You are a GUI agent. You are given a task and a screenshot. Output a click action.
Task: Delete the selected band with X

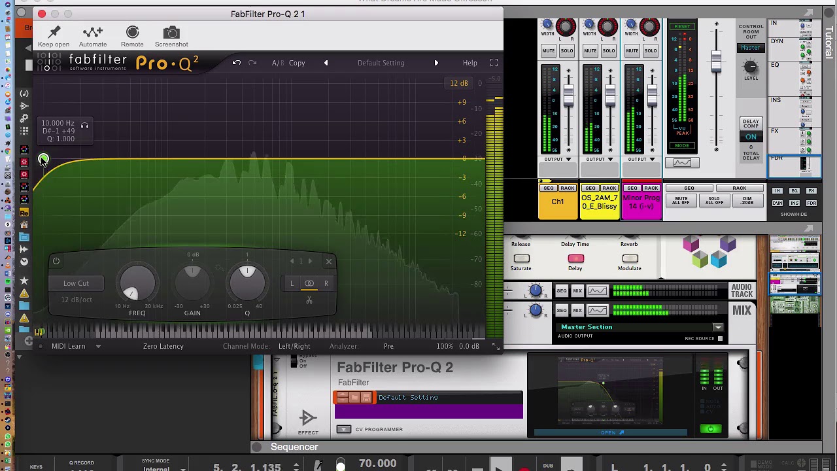[329, 262]
